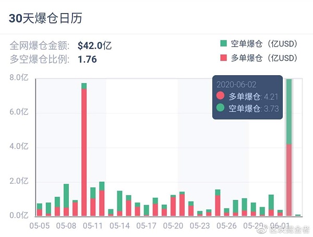The image size is (313, 237).
Task: Click the 05-05 x-axis date label
Action: coord(39,226)
